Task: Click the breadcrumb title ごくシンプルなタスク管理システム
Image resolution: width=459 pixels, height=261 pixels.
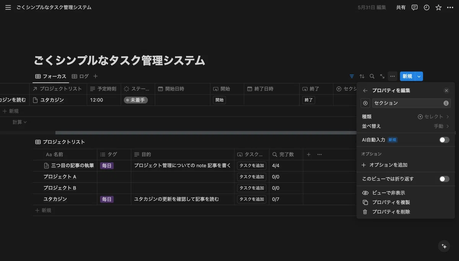Action: click(x=54, y=7)
